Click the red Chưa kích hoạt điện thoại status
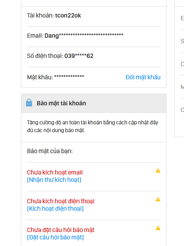The height and width of the screenshot is (246, 184). [61, 201]
